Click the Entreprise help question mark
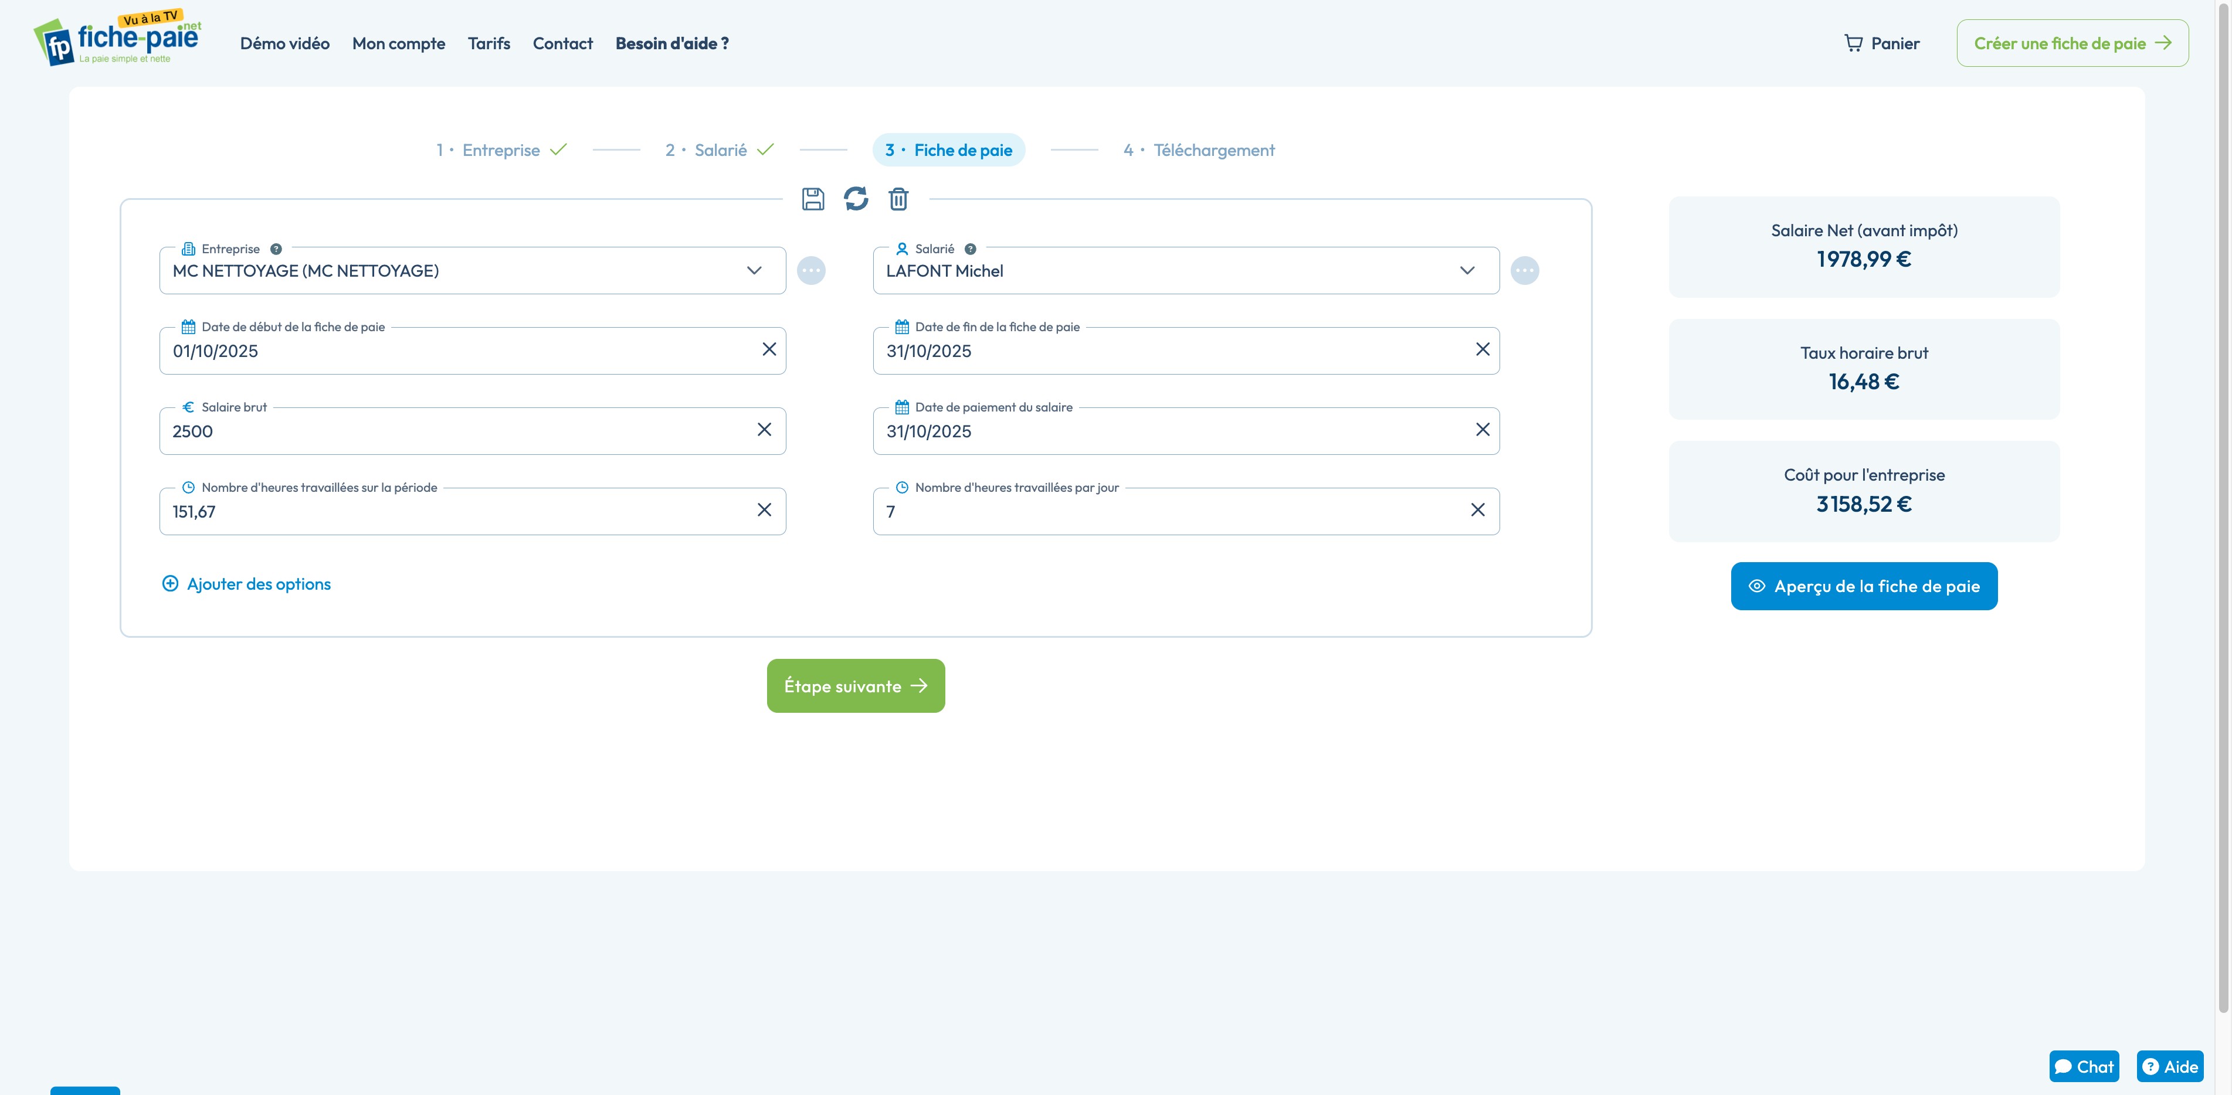This screenshot has width=2232, height=1095. (276, 249)
